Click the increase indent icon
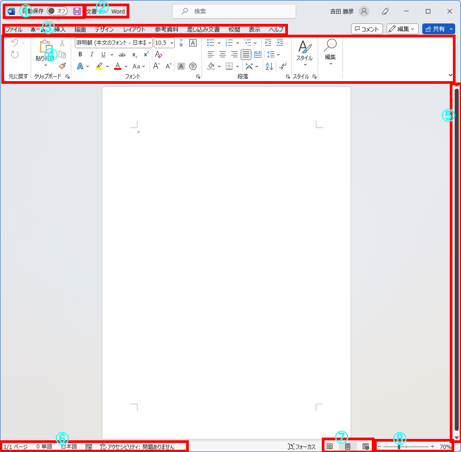 [x=279, y=43]
